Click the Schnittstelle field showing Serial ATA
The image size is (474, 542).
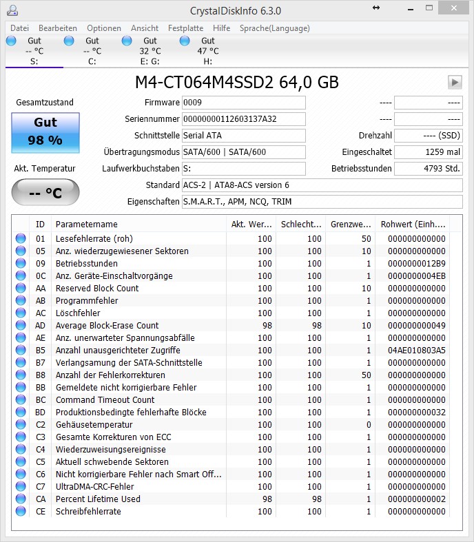244,136
